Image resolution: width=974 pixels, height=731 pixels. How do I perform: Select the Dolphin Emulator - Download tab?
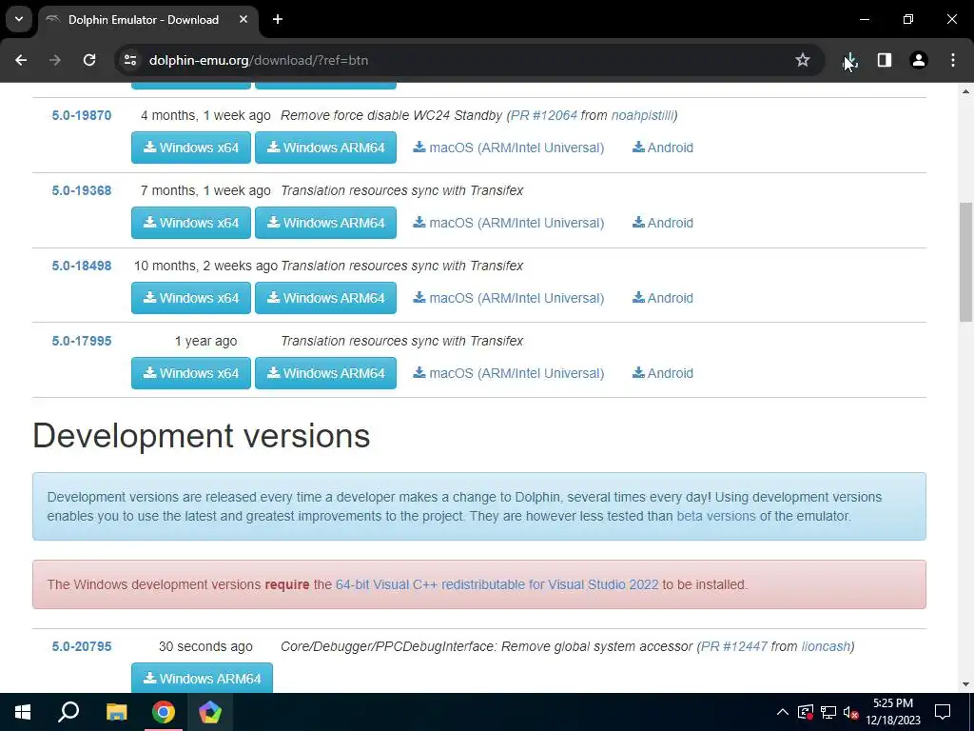click(x=147, y=20)
